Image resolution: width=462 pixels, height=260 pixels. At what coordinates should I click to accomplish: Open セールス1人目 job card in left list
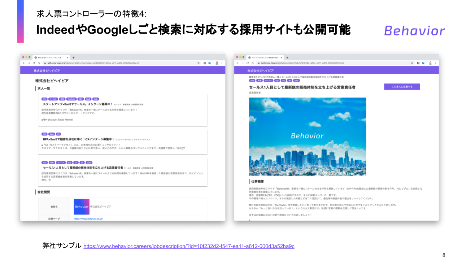coord(123,172)
